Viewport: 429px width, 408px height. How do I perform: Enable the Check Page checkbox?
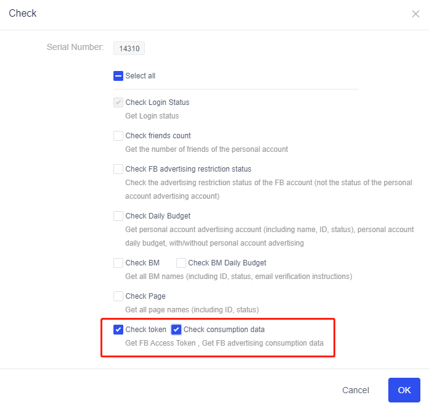(x=118, y=296)
